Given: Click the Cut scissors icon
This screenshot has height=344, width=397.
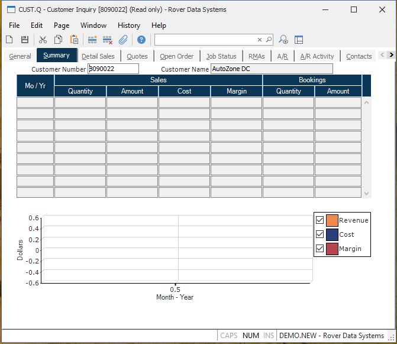Looking at the screenshot, I should pyautogui.click(x=43, y=40).
